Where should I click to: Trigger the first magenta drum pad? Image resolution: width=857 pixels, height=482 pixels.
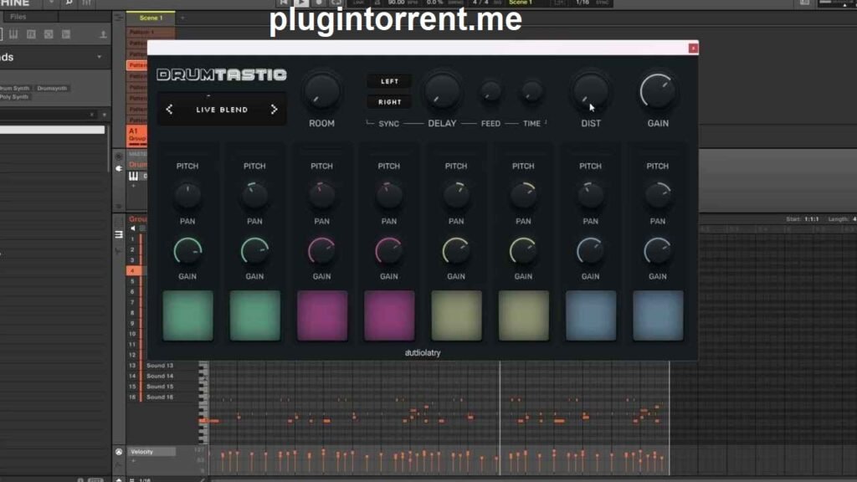[x=322, y=315]
